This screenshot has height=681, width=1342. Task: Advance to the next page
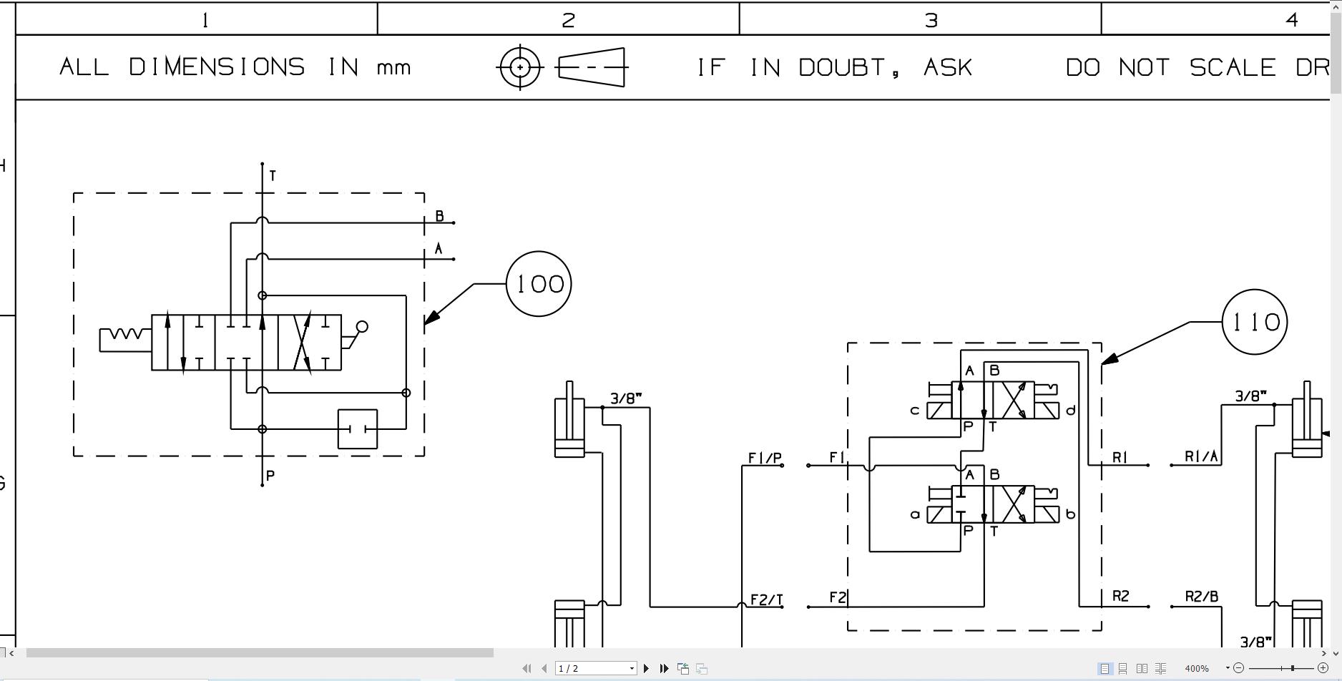point(647,668)
